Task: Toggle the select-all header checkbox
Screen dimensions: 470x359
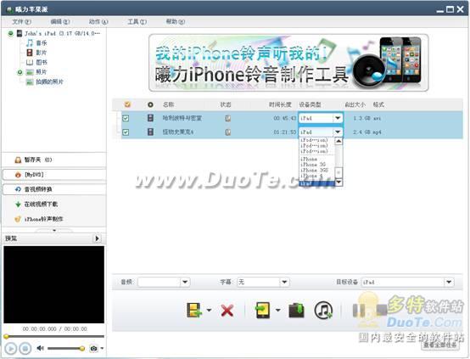Action: click(127, 104)
